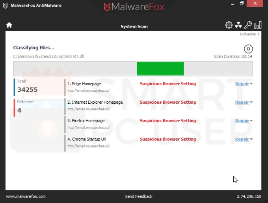Expand the Edge Homepage repair dropdown arrow

(x=251, y=84)
